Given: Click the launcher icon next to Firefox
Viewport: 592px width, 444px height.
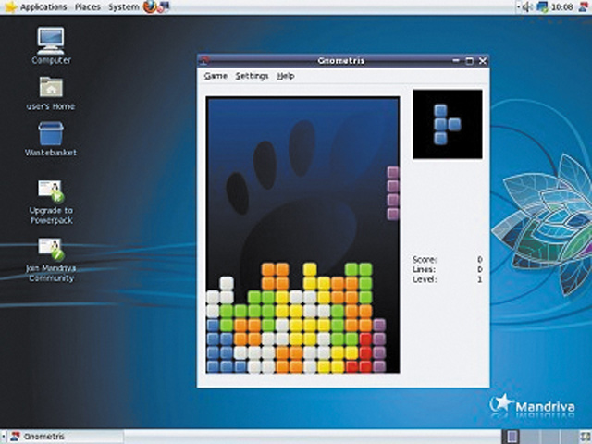Looking at the screenshot, I should (164, 6).
